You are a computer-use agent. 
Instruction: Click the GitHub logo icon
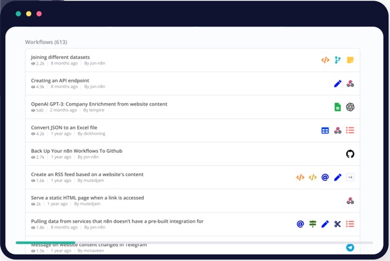[x=350, y=154]
